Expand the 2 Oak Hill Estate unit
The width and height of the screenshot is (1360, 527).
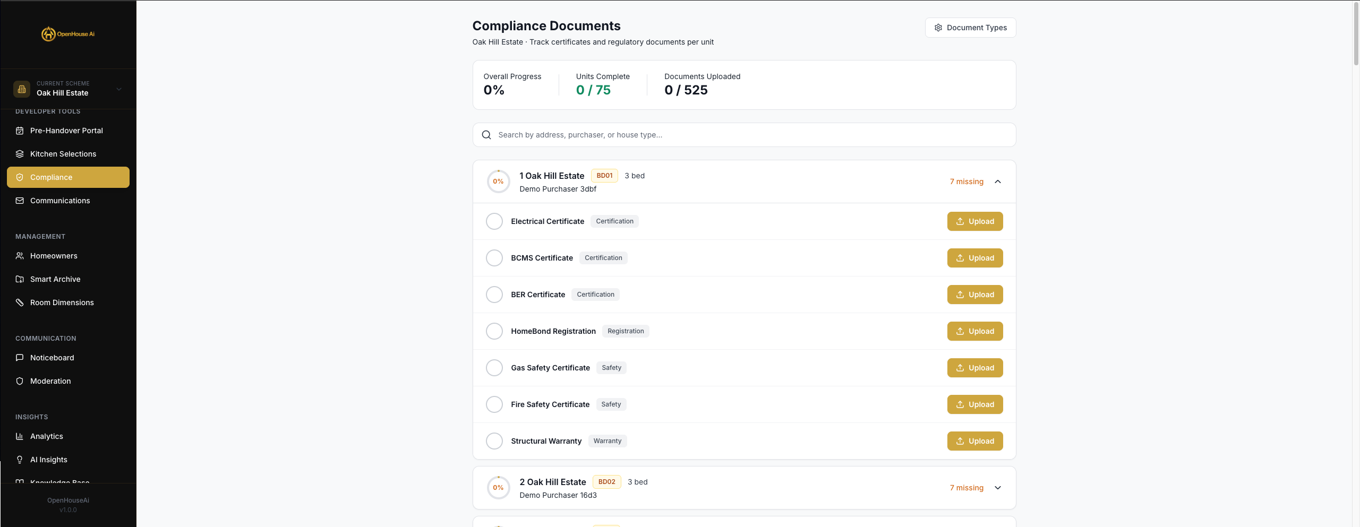(997, 488)
